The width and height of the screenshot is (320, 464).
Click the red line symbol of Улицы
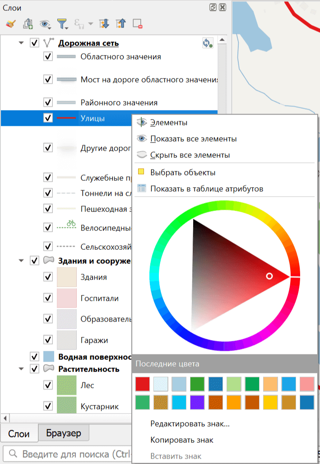[66, 118]
